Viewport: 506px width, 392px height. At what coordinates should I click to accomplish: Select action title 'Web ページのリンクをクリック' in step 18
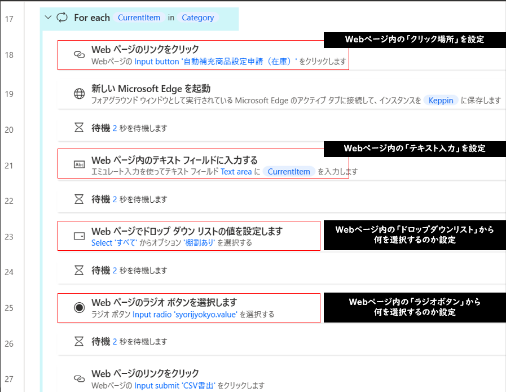click(145, 50)
